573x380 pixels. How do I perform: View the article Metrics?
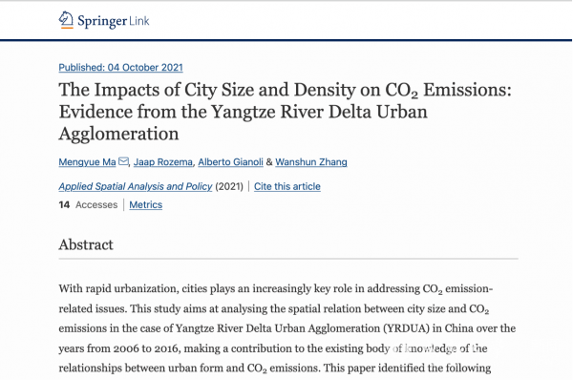click(x=146, y=204)
